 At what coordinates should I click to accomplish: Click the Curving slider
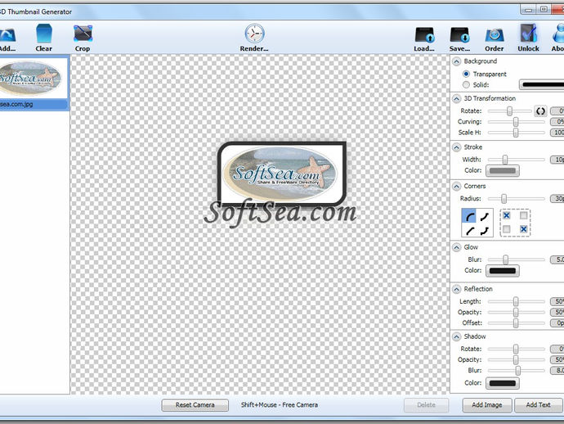516,122
